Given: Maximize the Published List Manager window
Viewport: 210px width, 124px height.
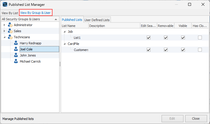Looking at the screenshot, I should 190,4.
